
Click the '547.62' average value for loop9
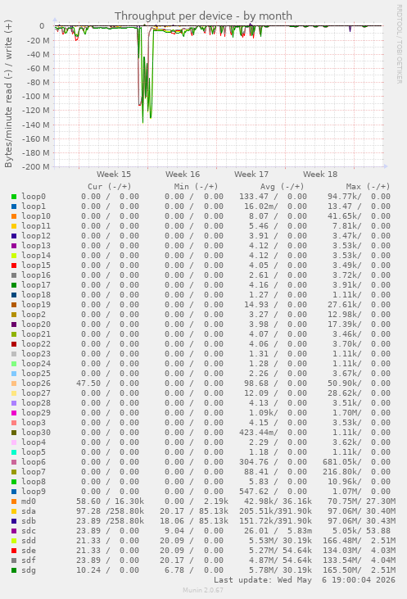click(254, 492)
